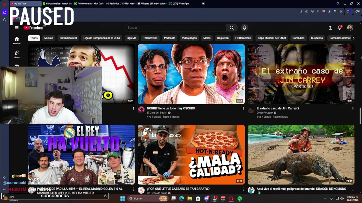This screenshot has height=203, width=362.
Task: Switch to the davooxeneize browser tab
Action: click(57, 4)
